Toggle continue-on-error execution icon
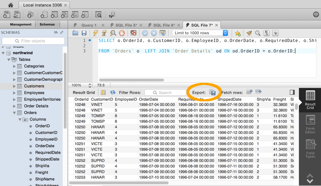The image size is (321, 186). click(133, 33)
